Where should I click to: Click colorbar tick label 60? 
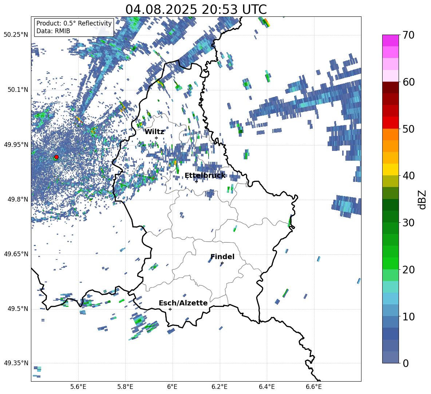pos(408,82)
